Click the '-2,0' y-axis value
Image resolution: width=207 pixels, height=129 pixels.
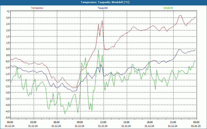pyautogui.click(x=8, y=80)
